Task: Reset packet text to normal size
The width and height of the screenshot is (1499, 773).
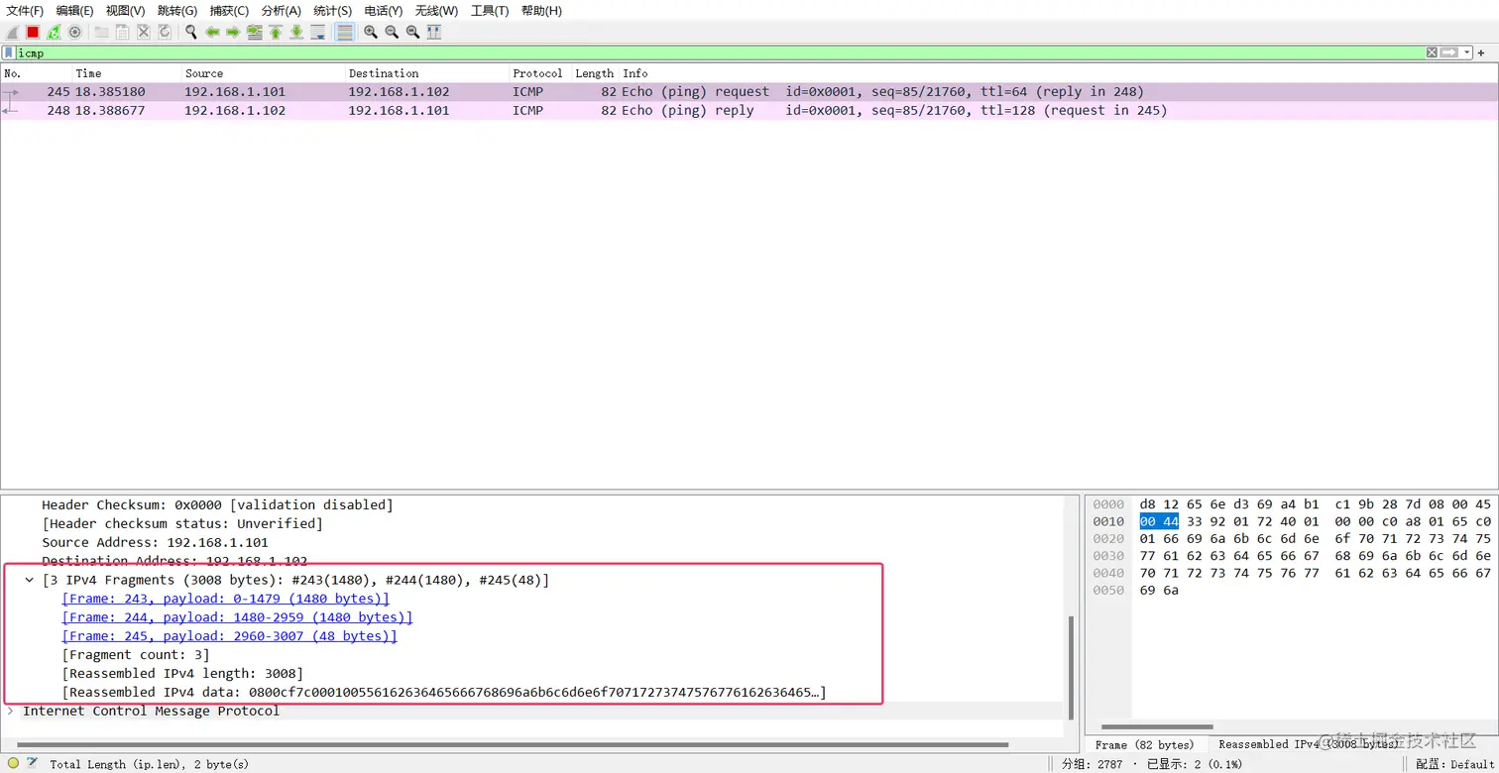Action: [x=412, y=32]
